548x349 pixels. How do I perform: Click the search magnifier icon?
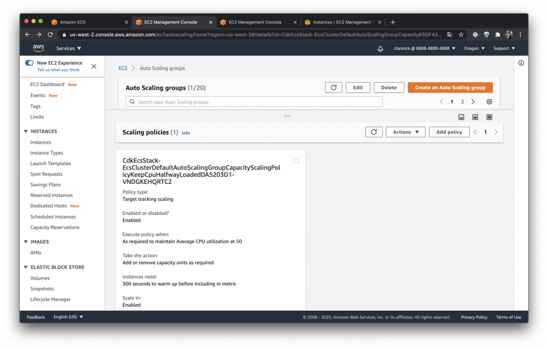tap(132, 102)
